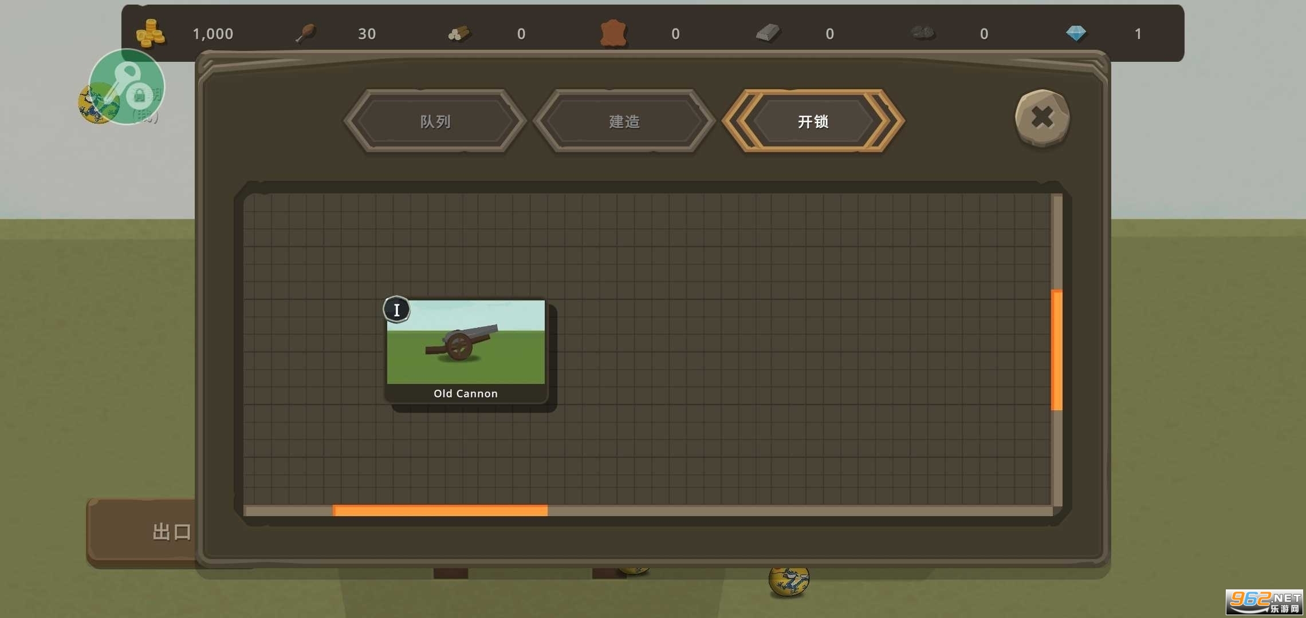Click the meat drumstick food icon
Viewport: 1306px width, 618px height.
[x=306, y=33]
